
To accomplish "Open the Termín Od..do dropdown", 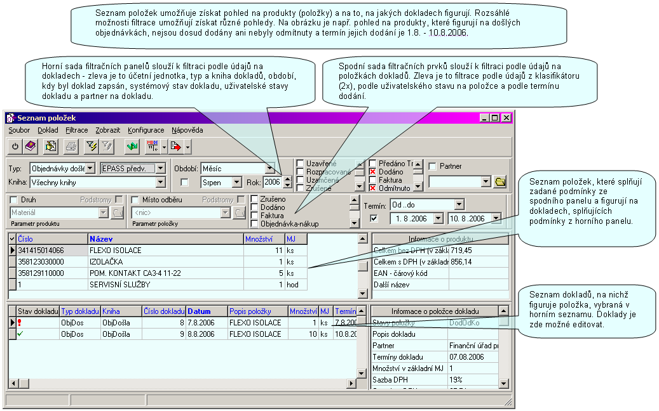I will [459, 204].
